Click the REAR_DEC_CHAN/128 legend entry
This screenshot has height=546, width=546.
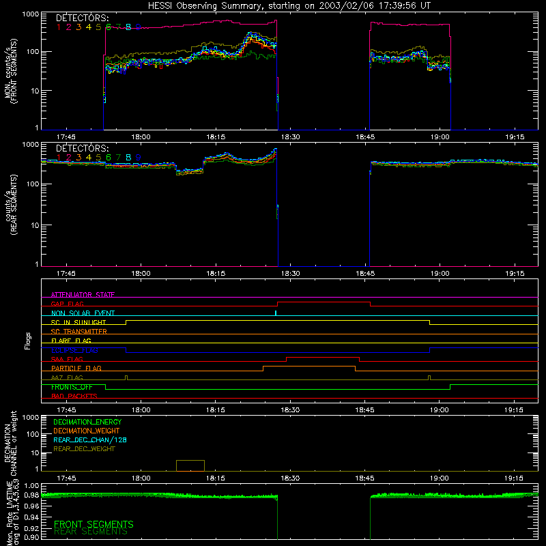tap(90, 440)
